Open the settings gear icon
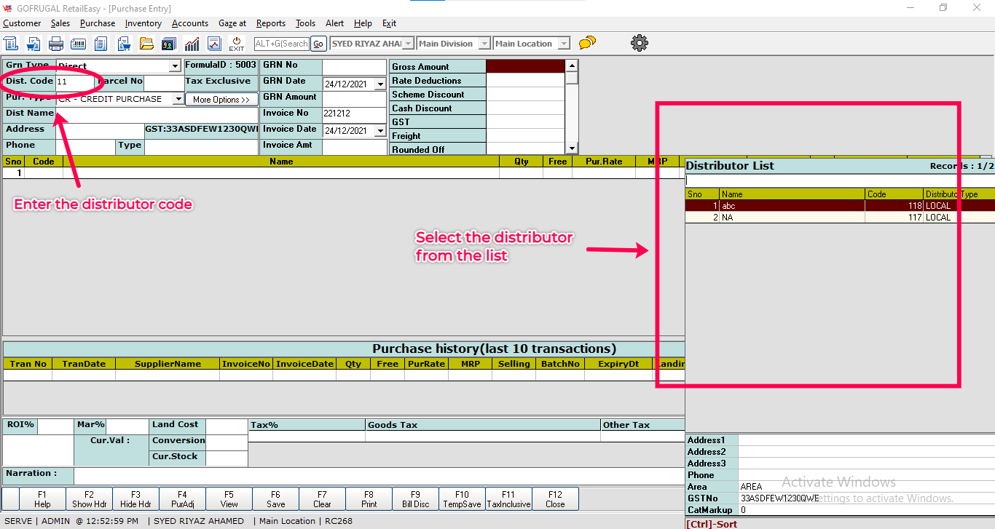Viewport: 995px width, 529px height. click(640, 43)
